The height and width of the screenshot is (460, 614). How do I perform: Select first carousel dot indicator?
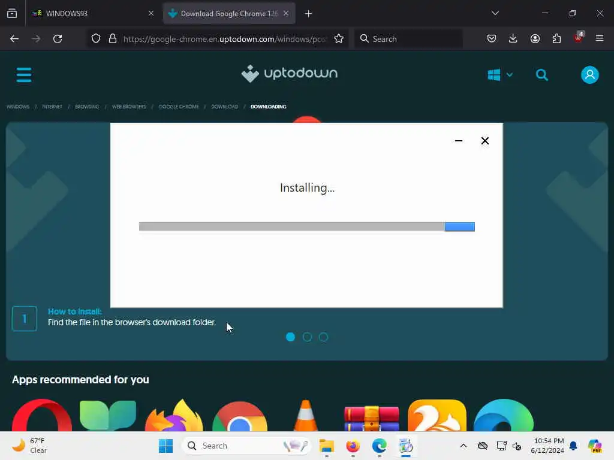pyautogui.click(x=291, y=337)
